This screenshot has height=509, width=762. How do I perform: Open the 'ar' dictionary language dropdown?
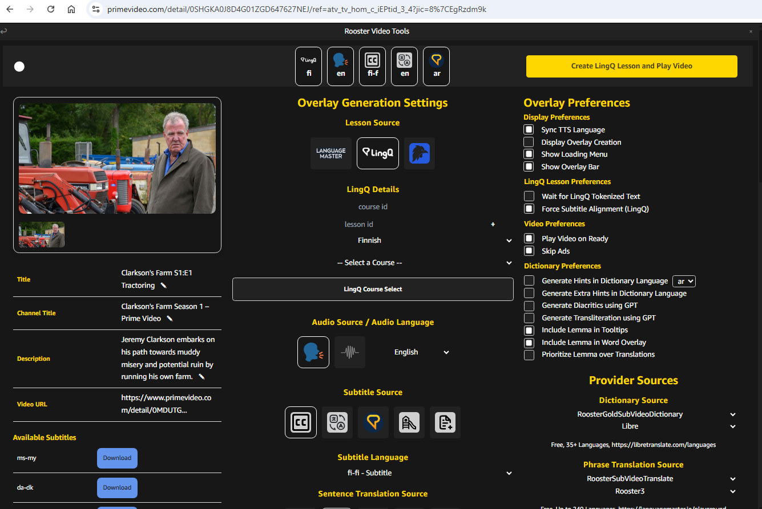[684, 281]
